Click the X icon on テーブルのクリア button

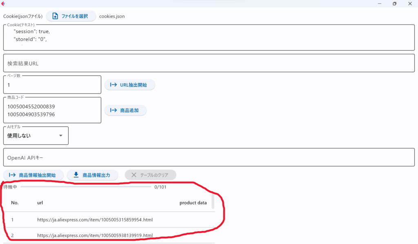(x=133, y=175)
